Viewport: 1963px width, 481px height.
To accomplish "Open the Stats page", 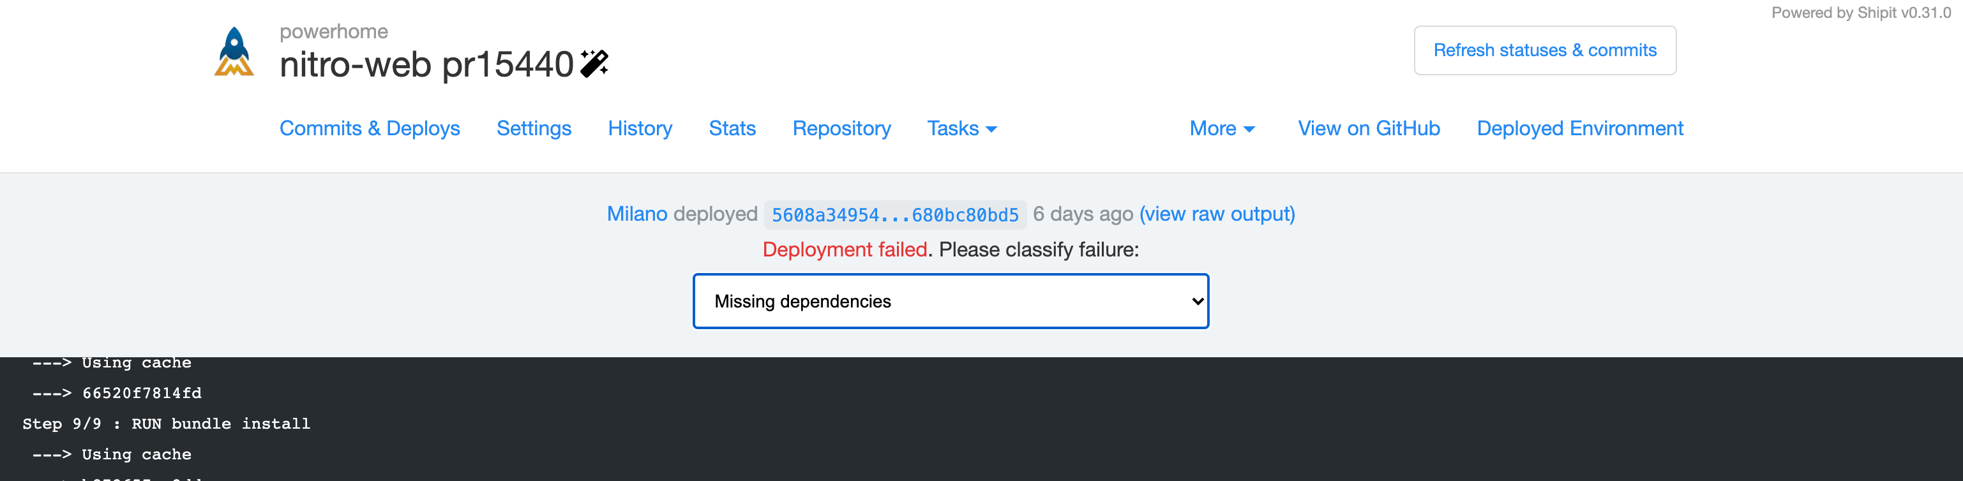I will click(x=732, y=129).
